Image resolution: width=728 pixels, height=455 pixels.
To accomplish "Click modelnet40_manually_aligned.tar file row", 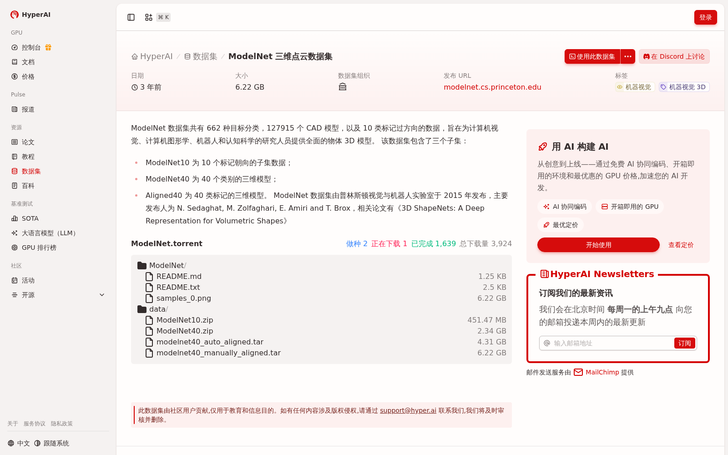I will (321, 353).
